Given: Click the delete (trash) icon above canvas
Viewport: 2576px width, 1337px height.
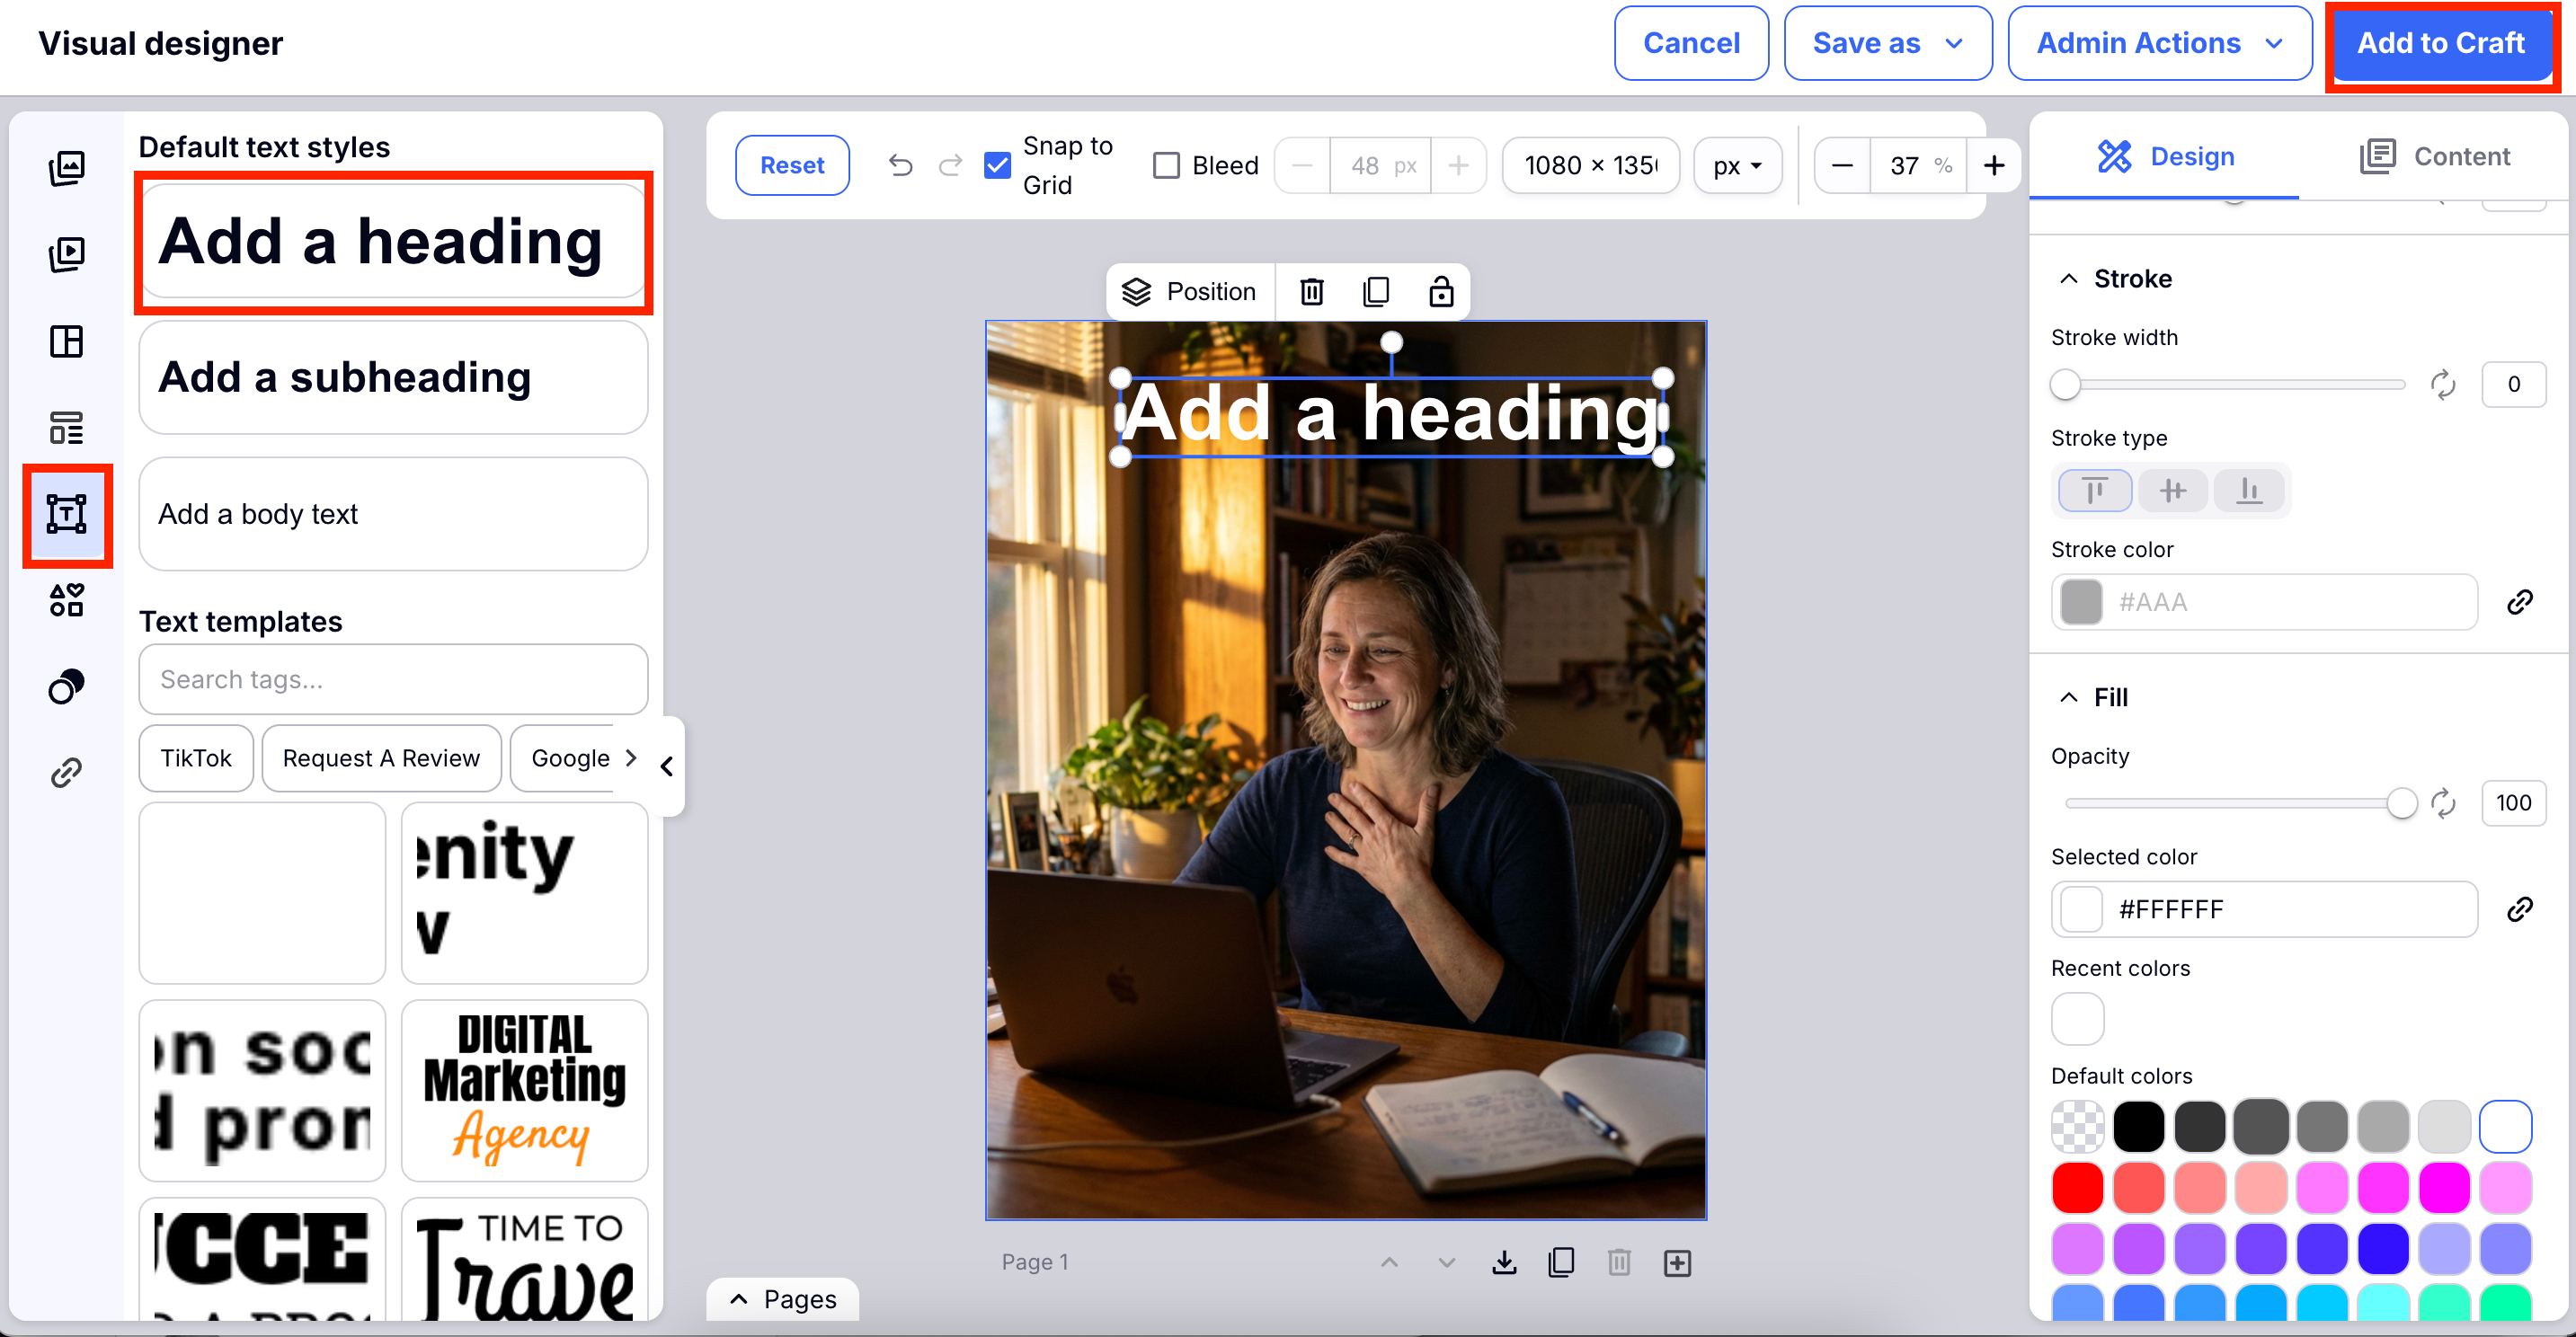Looking at the screenshot, I should click(x=1311, y=291).
